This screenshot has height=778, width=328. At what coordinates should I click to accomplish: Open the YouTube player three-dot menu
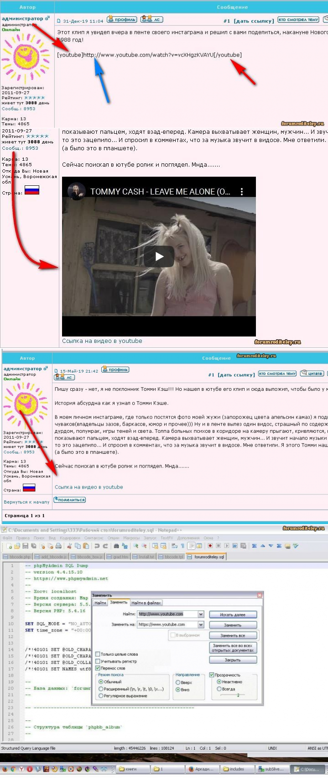click(x=242, y=192)
